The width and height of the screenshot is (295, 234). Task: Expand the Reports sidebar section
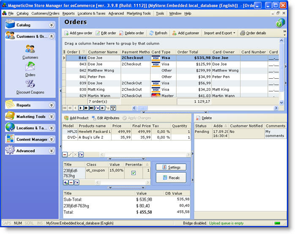52,105
